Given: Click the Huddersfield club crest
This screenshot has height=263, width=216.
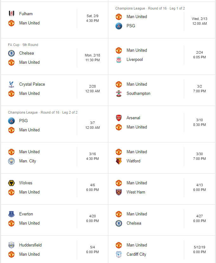Looking at the screenshot, I should click(x=11, y=245).
